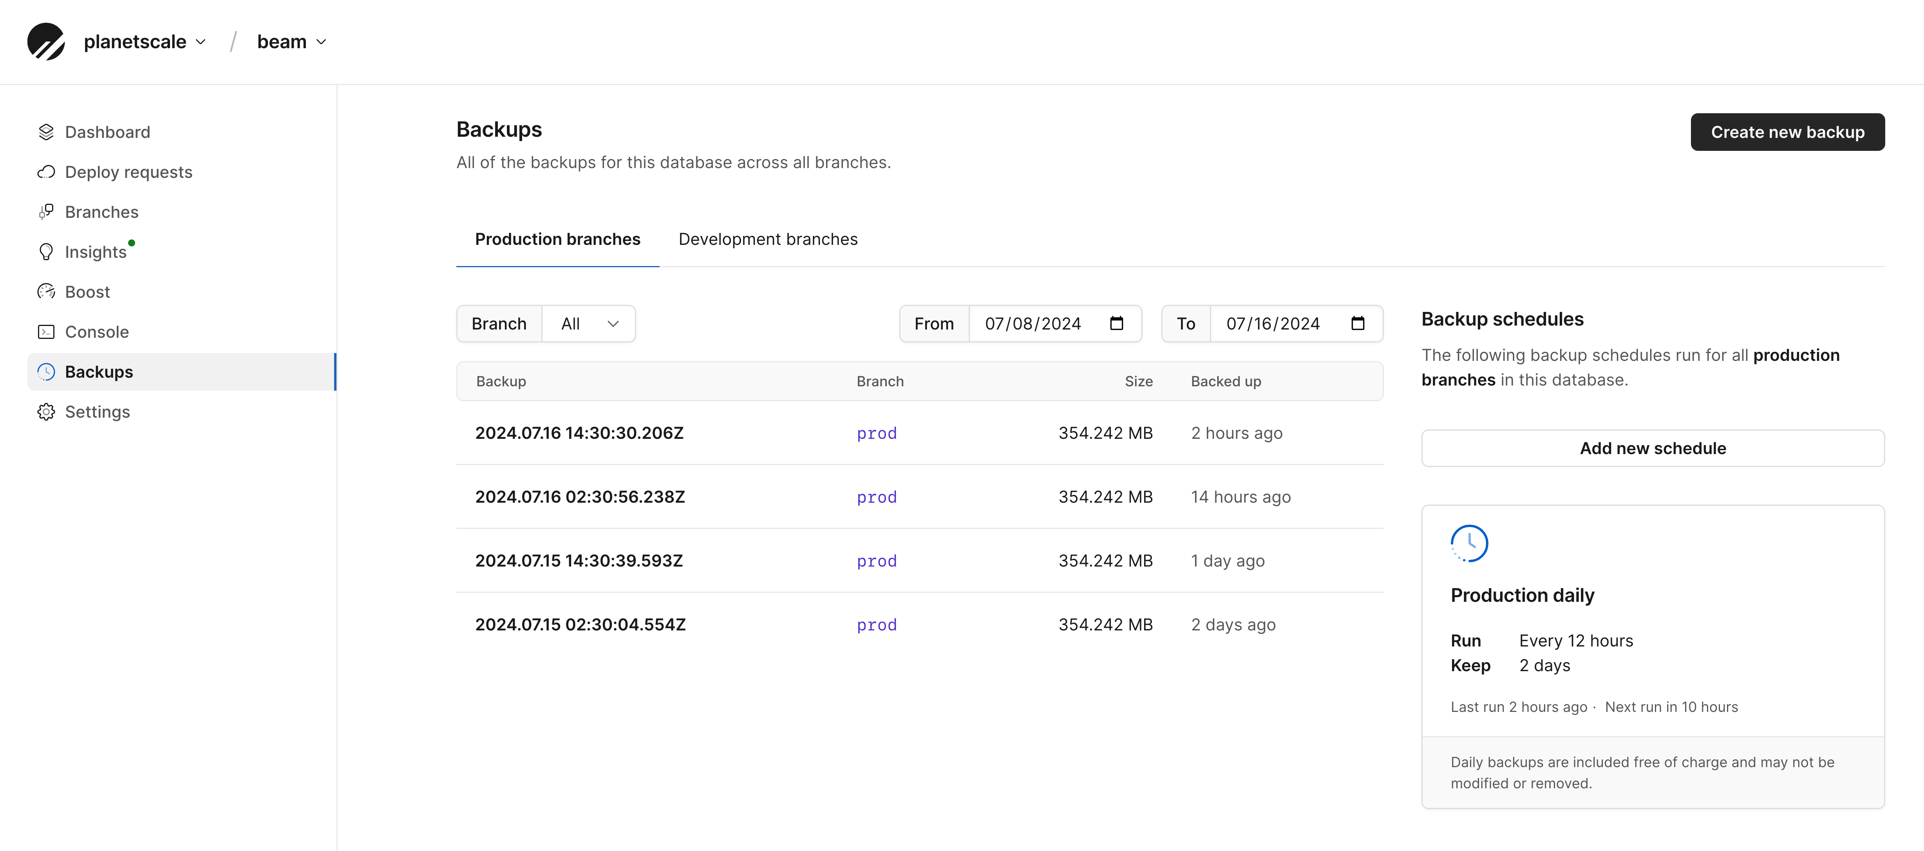Open the prod branch from the latest backup
The height and width of the screenshot is (851, 1924).
[876, 433]
